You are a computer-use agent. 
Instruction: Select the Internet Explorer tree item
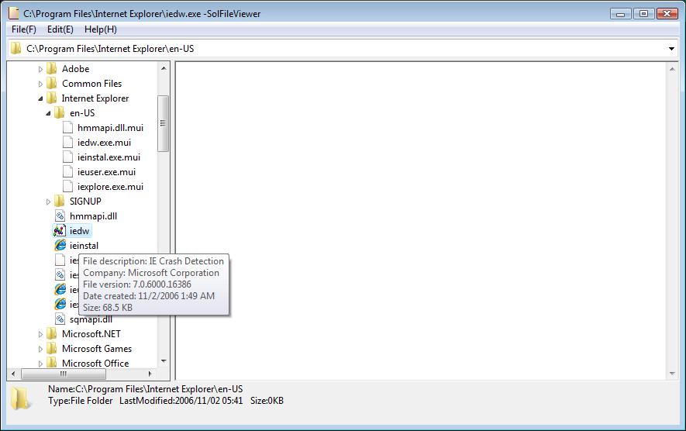click(95, 98)
